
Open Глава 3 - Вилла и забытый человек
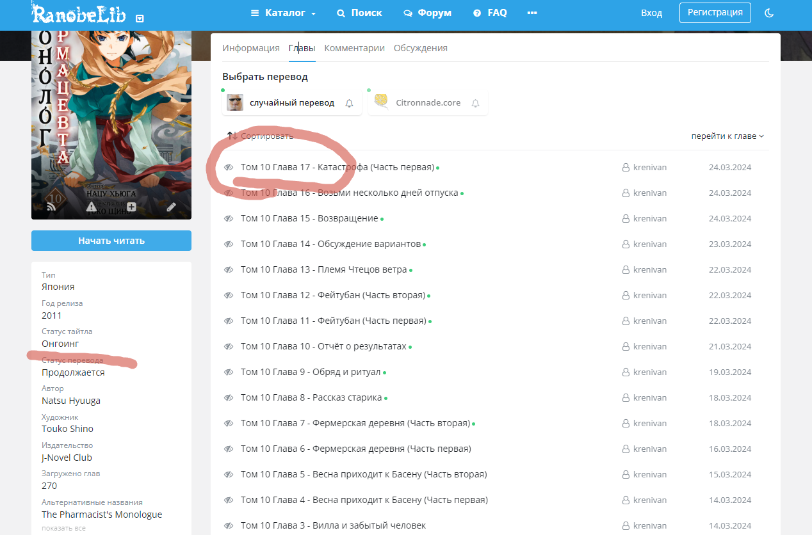coord(333,525)
